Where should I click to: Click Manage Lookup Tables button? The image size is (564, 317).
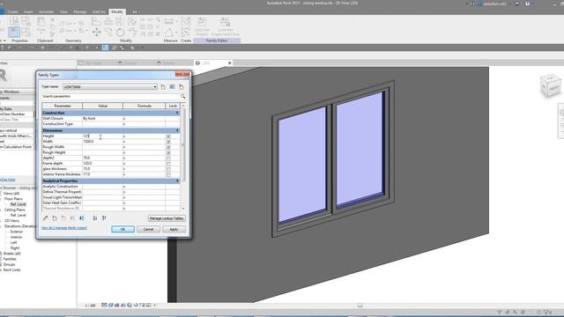(x=167, y=218)
